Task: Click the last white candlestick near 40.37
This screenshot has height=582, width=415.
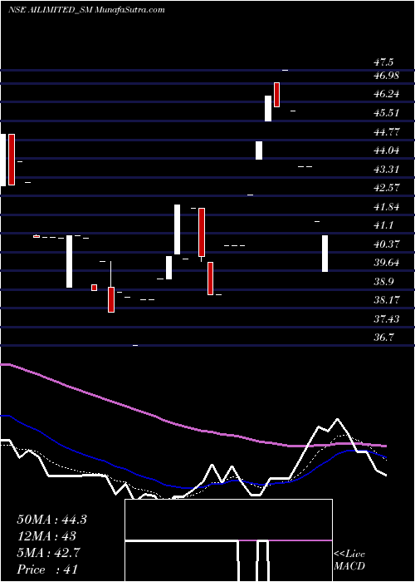Action: [x=325, y=254]
